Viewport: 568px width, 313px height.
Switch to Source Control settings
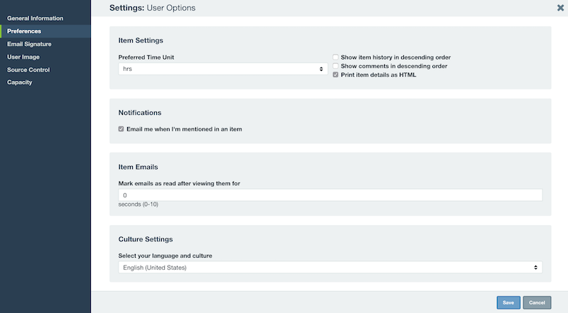point(28,70)
